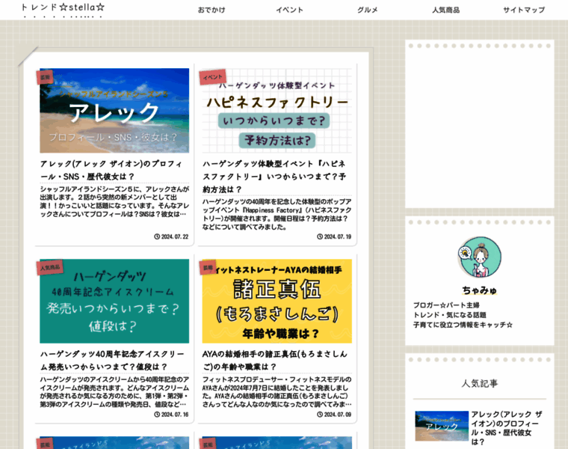Viewport: 568px width, 449px height.
Task: Click the シャッフルアイランドシーズン5に excerpt text
Action: [114, 201]
